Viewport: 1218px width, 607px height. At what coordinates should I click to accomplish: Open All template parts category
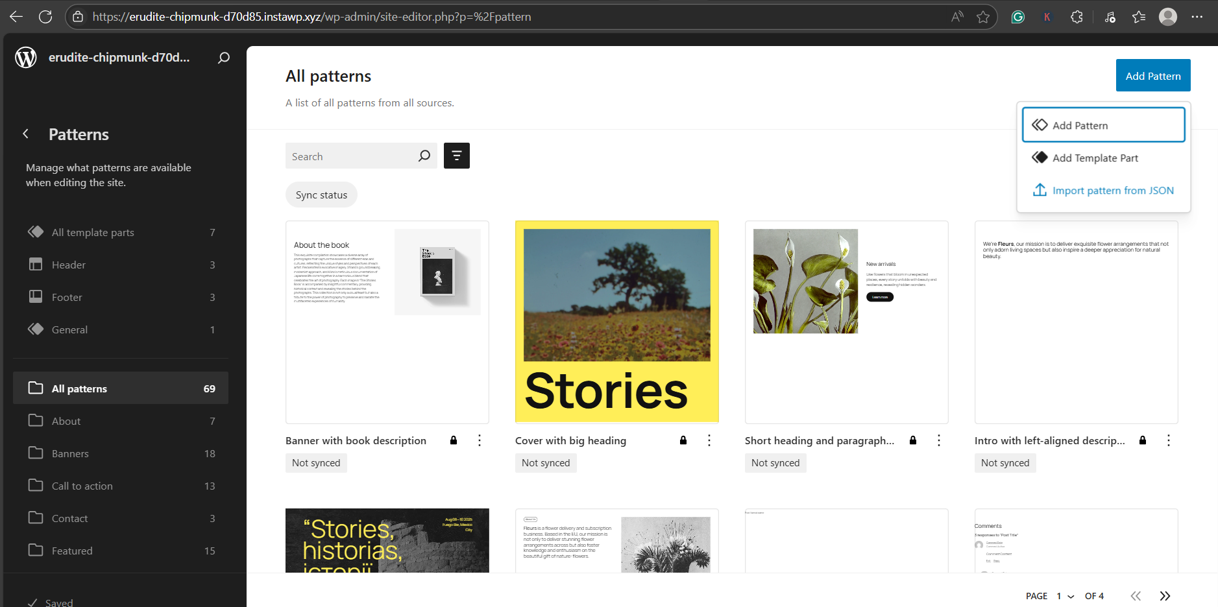121,232
